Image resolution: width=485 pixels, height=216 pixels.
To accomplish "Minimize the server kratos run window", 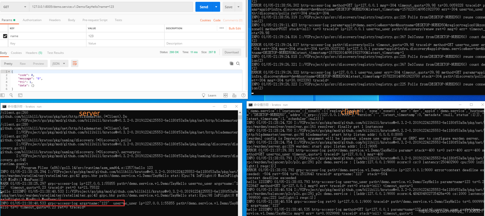I will [214, 106].
